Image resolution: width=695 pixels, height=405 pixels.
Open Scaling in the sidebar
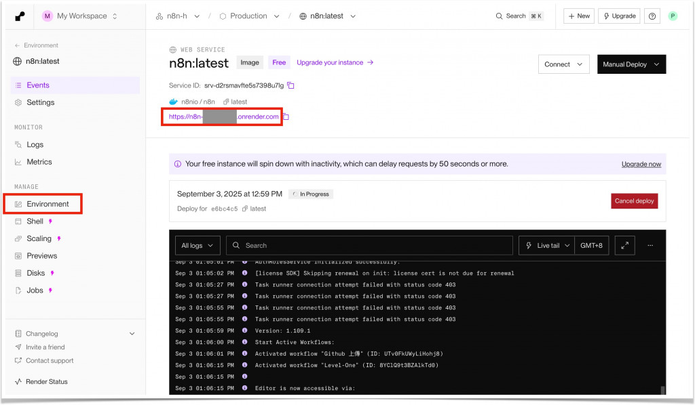tap(39, 238)
